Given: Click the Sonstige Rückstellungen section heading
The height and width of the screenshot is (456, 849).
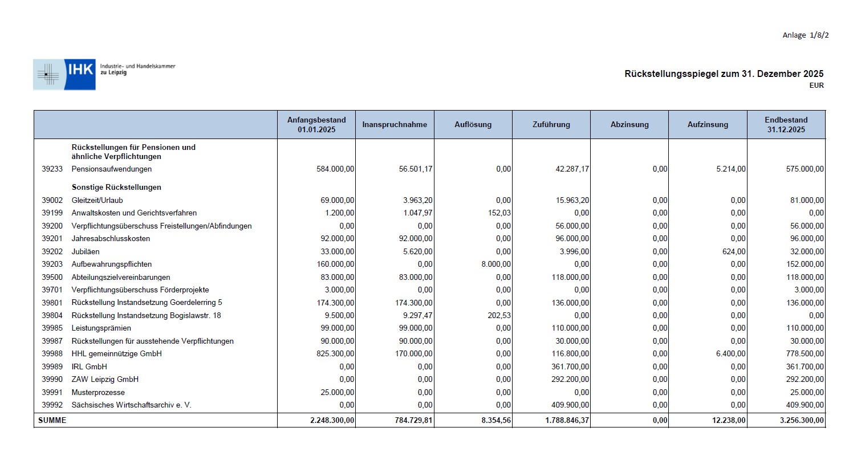Looking at the screenshot, I should pyautogui.click(x=116, y=188).
